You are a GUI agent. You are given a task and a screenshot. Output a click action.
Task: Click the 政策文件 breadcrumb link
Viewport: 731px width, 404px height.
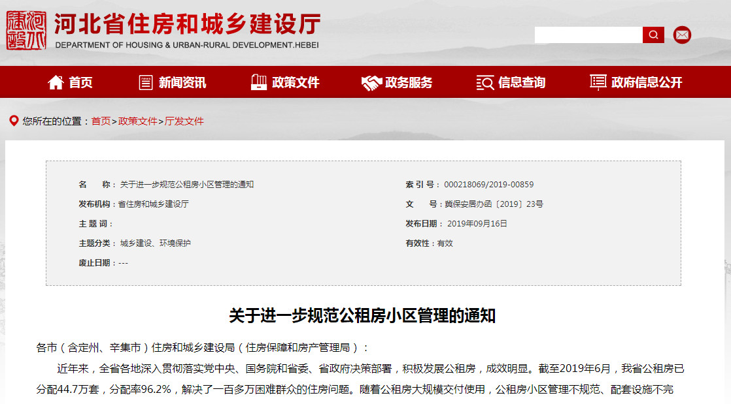(137, 121)
